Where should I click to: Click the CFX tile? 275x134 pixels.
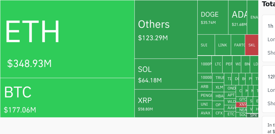[219, 113]
